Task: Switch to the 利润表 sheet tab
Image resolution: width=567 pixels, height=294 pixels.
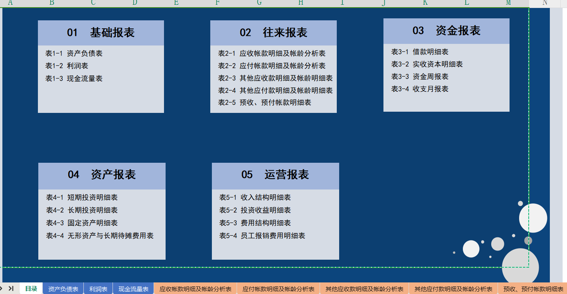Action: 98,289
